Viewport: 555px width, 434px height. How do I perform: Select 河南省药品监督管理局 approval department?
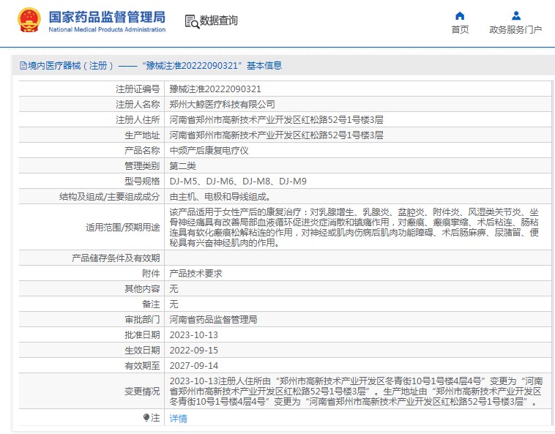coord(214,319)
